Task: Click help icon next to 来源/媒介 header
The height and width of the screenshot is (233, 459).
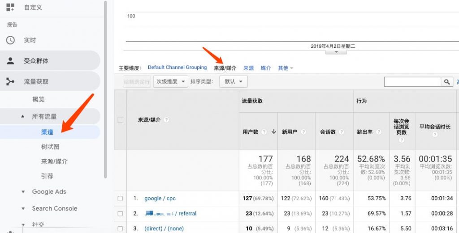Action: coord(166,120)
